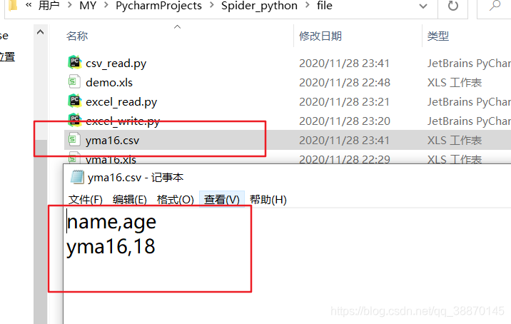Show hidden path levels with the double chevron

[x=29, y=5]
